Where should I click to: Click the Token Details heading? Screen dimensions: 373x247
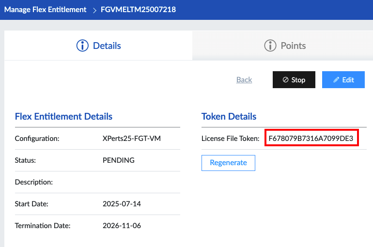click(229, 117)
